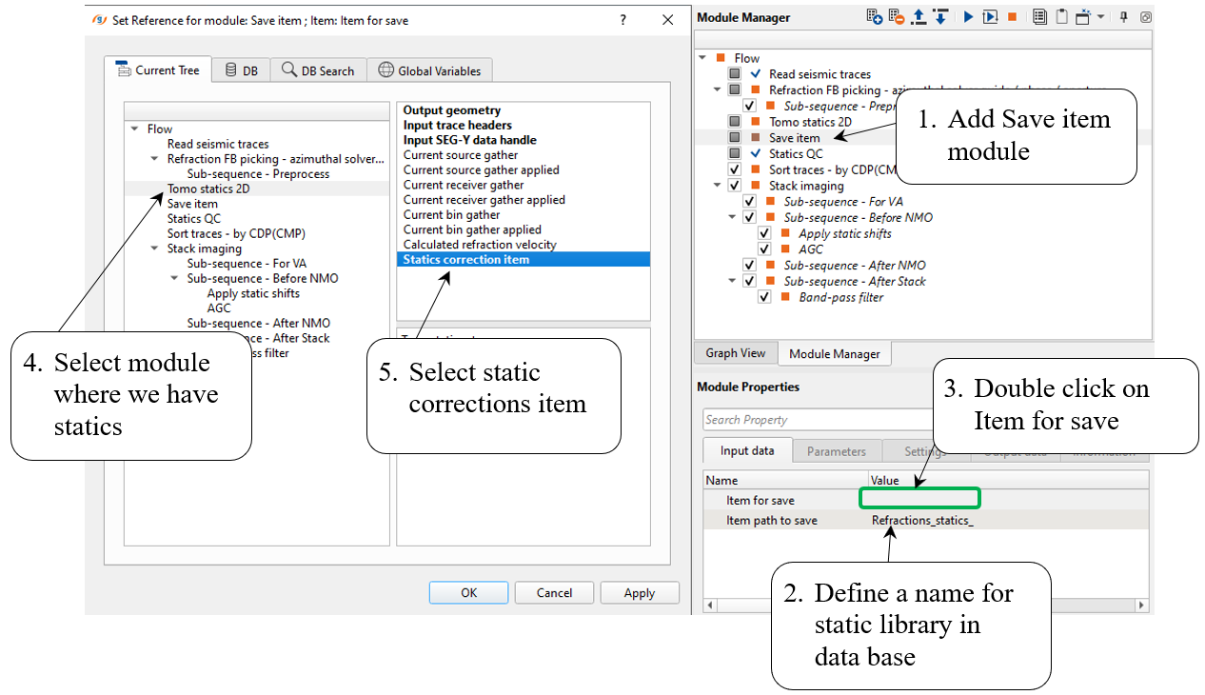The height and width of the screenshot is (695, 1205).
Task: Click the Add module icon in Module Manager
Action: (874, 17)
